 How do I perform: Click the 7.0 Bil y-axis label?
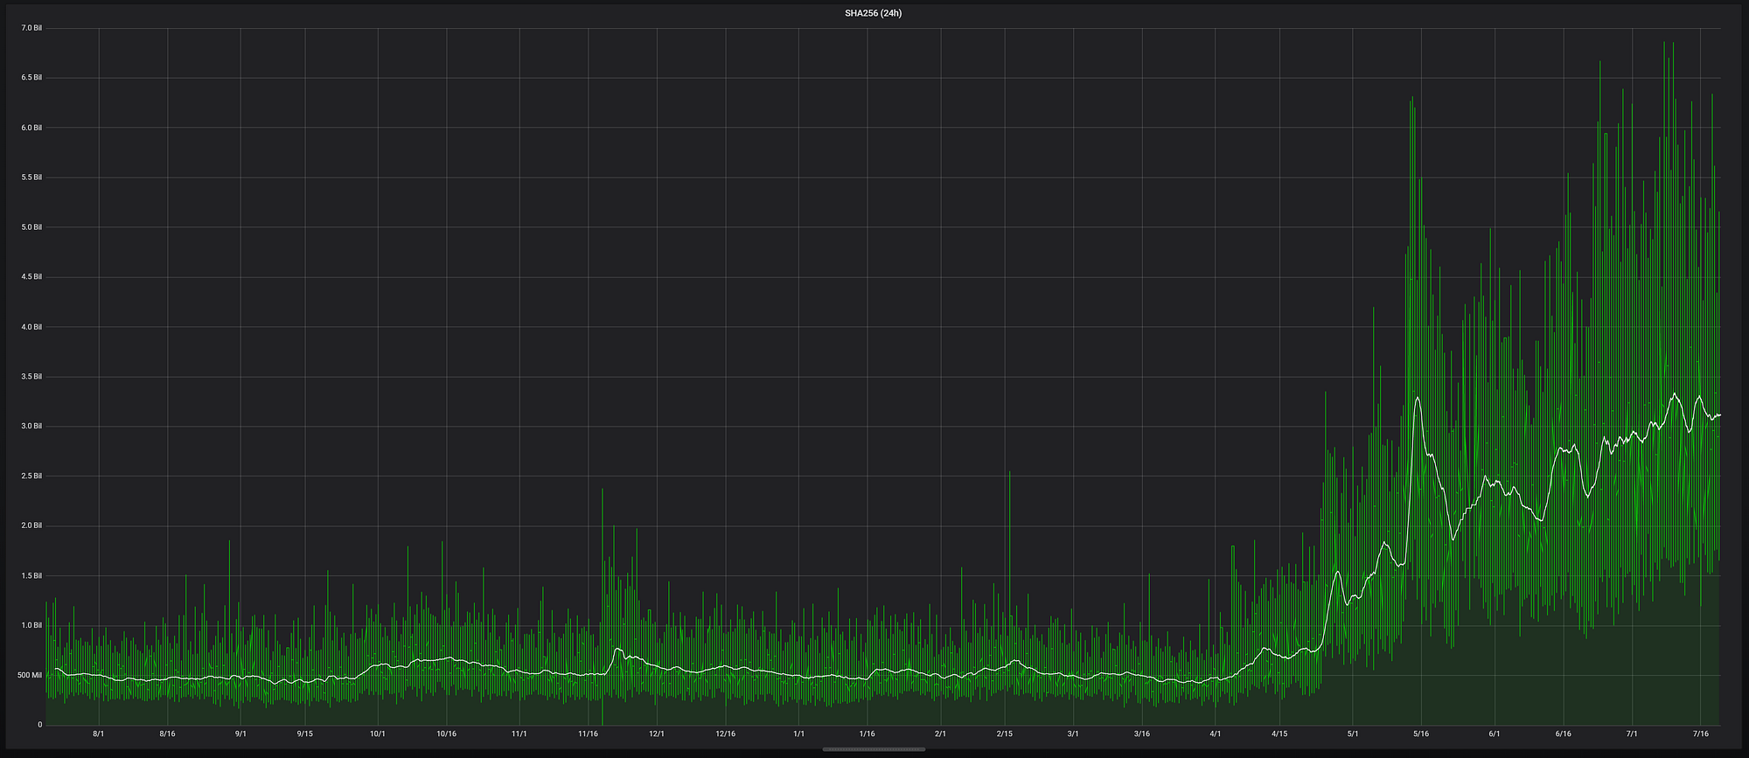coord(31,28)
